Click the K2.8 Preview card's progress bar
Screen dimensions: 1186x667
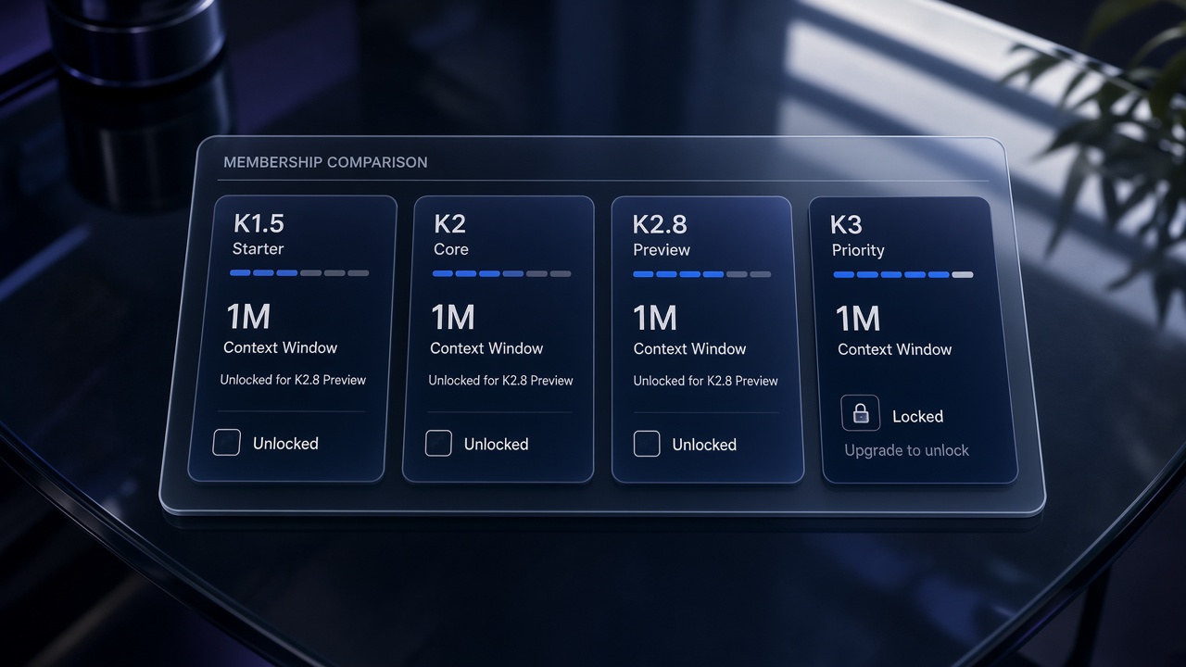(701, 274)
